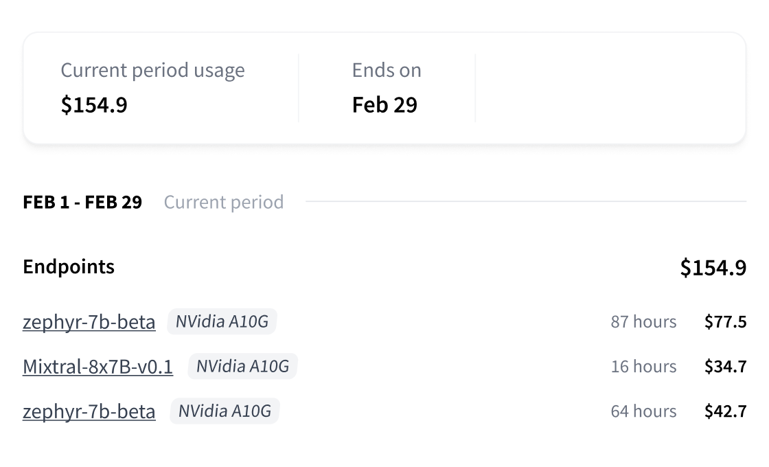The image size is (769, 467).
Task: Click the 87 hours usage value
Action: tap(643, 321)
